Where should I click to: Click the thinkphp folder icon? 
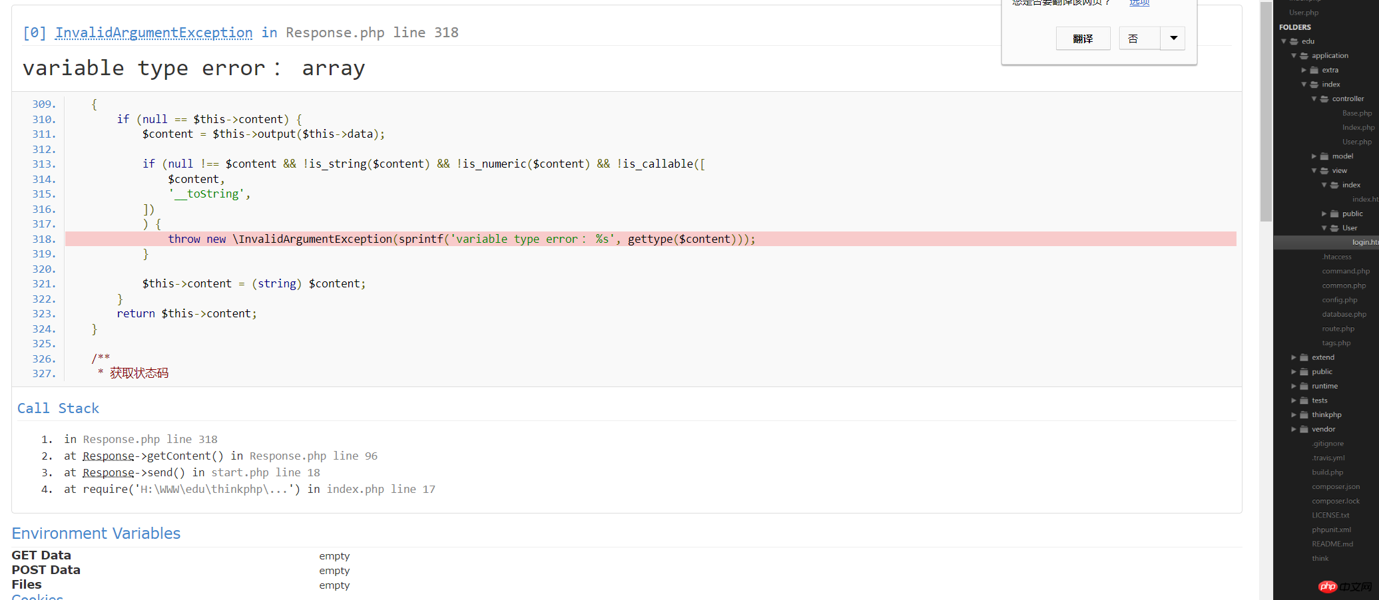pyautogui.click(x=1304, y=415)
